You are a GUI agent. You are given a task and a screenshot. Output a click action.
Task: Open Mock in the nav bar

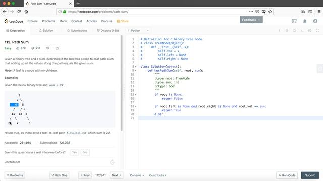click(x=63, y=21)
